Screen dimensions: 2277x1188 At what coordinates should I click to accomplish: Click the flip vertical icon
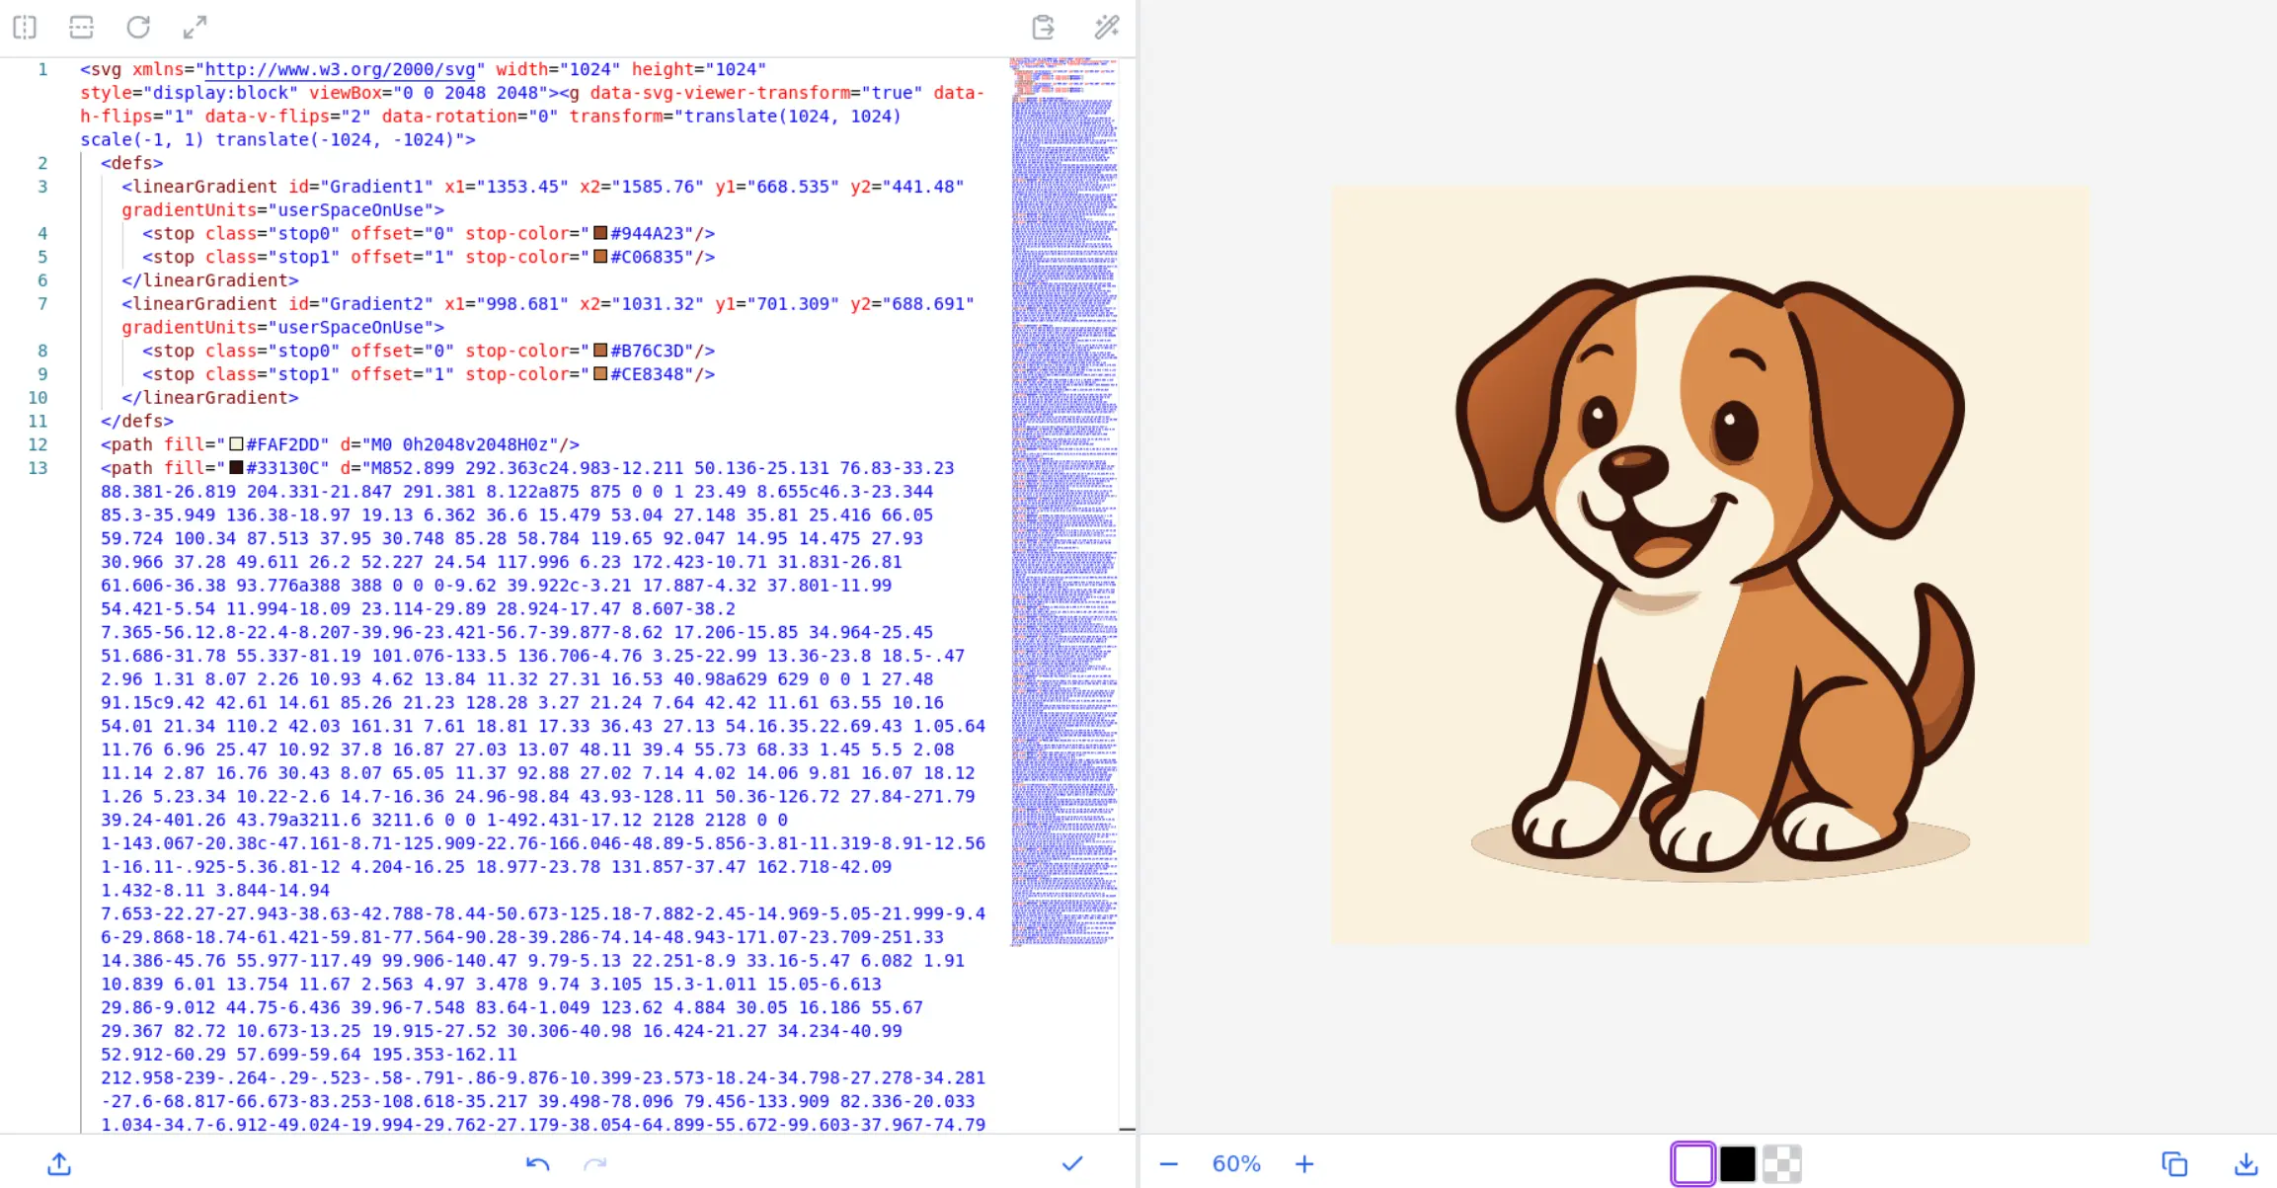tap(81, 27)
